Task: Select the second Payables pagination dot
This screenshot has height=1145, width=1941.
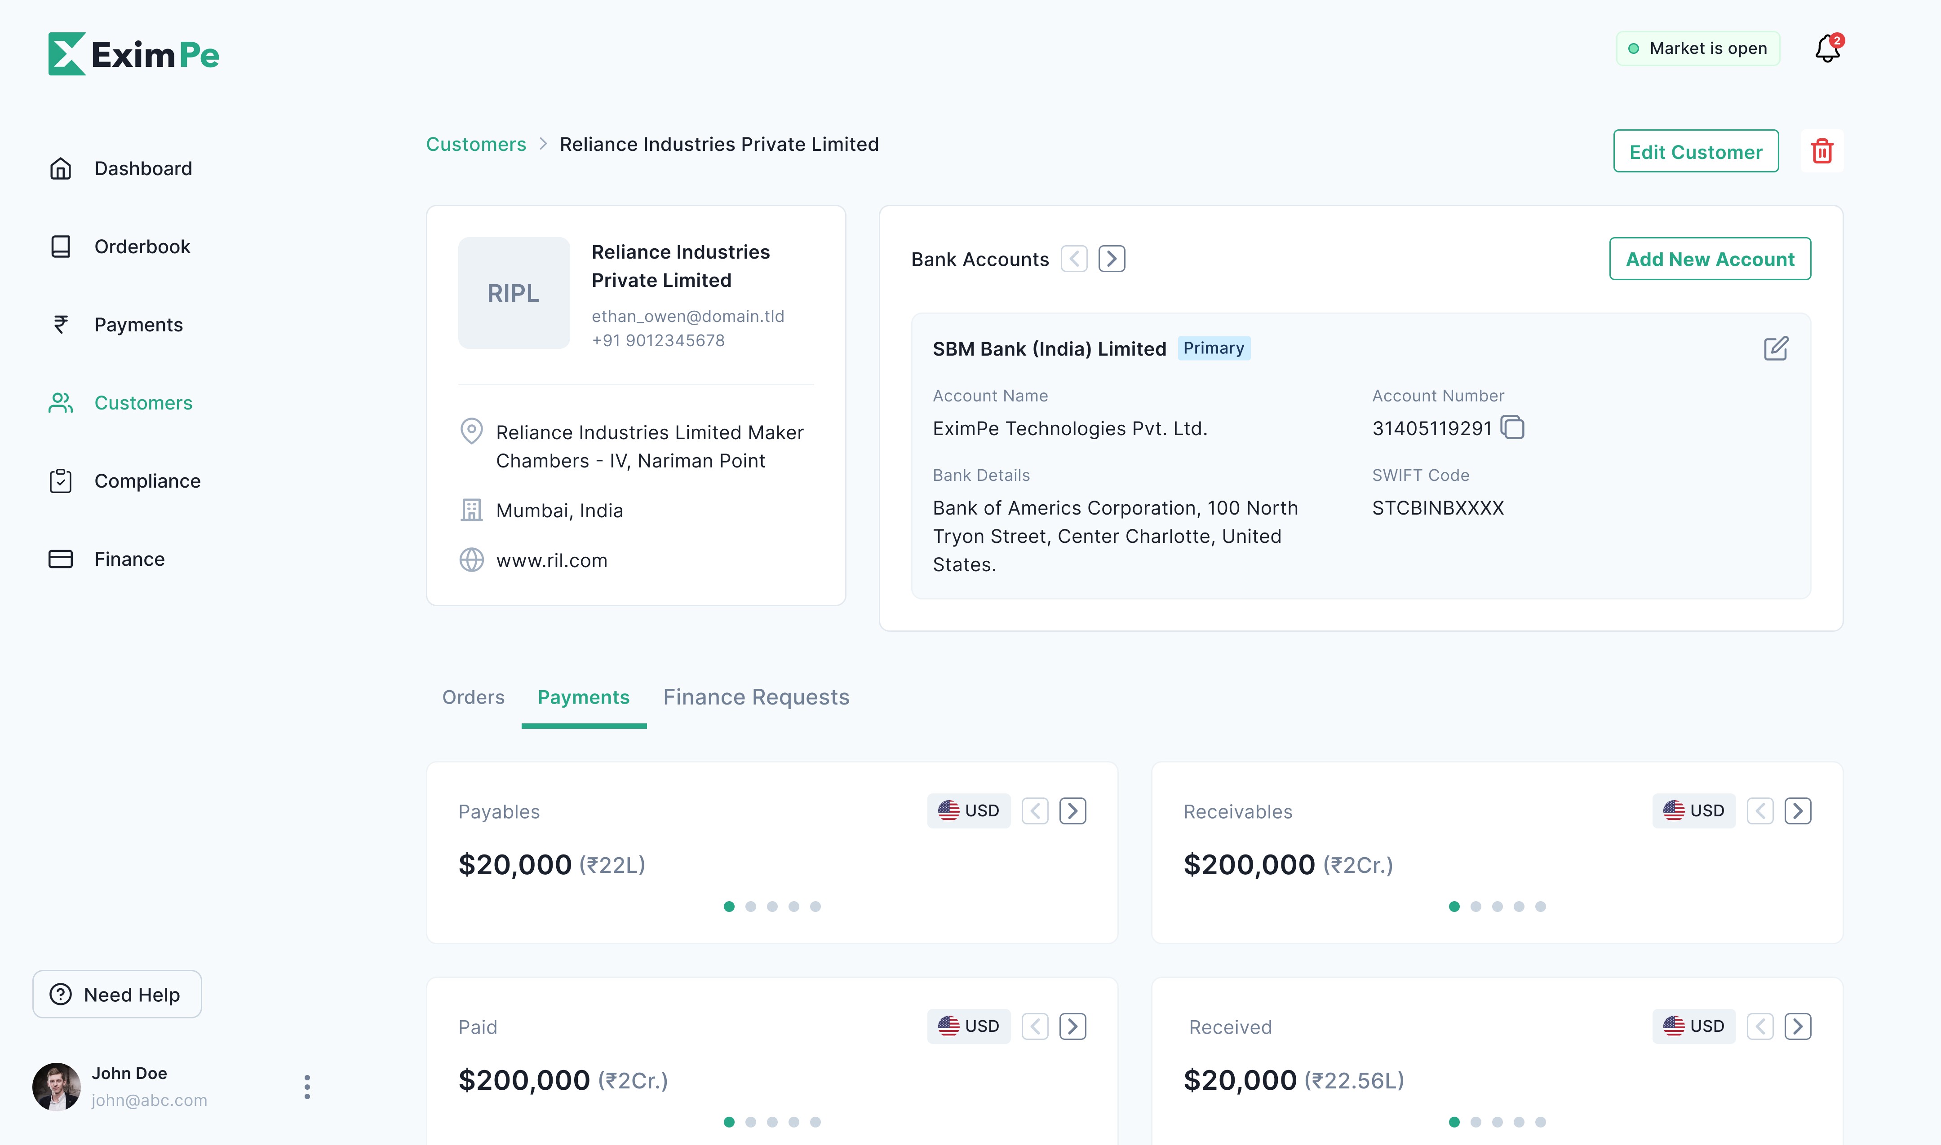Action: point(750,906)
